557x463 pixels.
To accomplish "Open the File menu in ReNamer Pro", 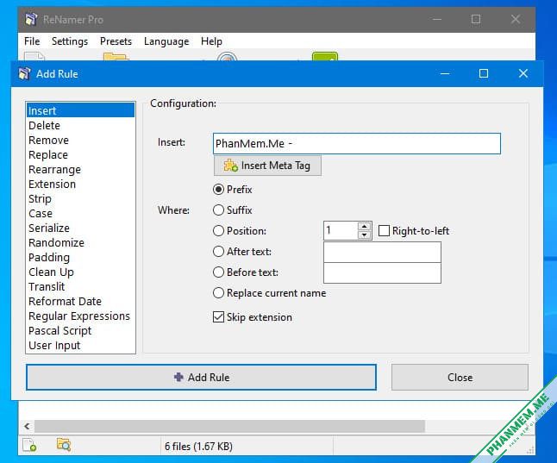I will point(32,41).
